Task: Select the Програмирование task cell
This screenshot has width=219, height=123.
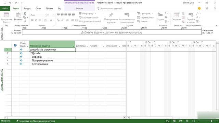Action: (x=52, y=60)
